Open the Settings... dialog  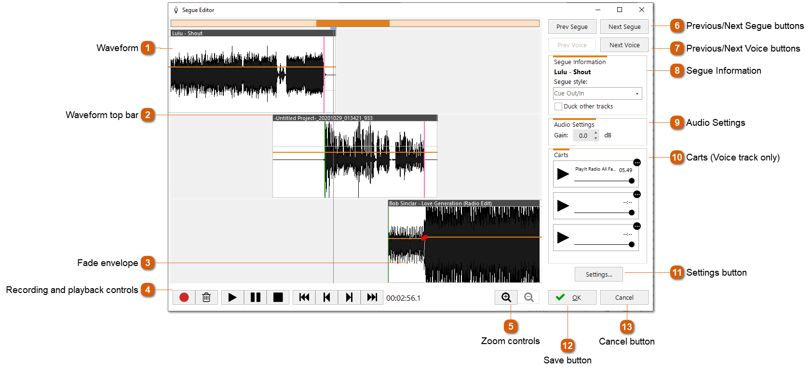click(599, 274)
